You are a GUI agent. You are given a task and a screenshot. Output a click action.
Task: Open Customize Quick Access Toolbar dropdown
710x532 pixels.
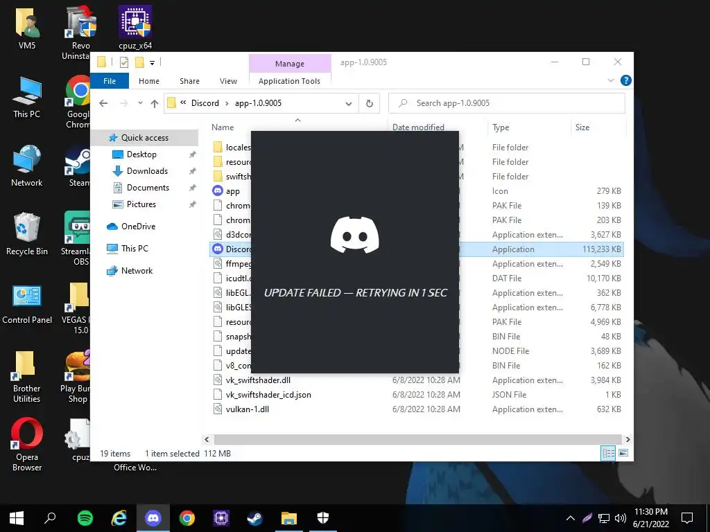coord(152,62)
